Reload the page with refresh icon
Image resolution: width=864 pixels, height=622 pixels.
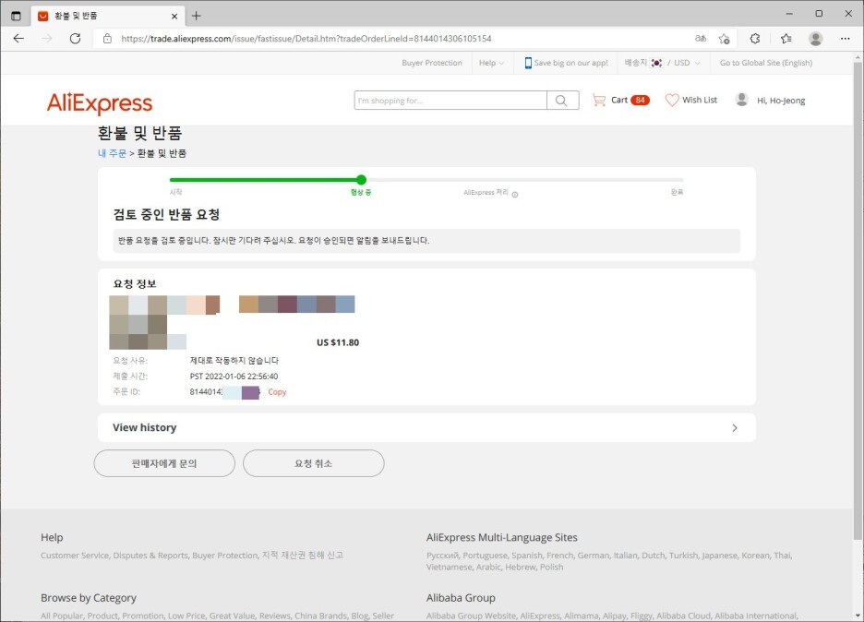(x=76, y=39)
